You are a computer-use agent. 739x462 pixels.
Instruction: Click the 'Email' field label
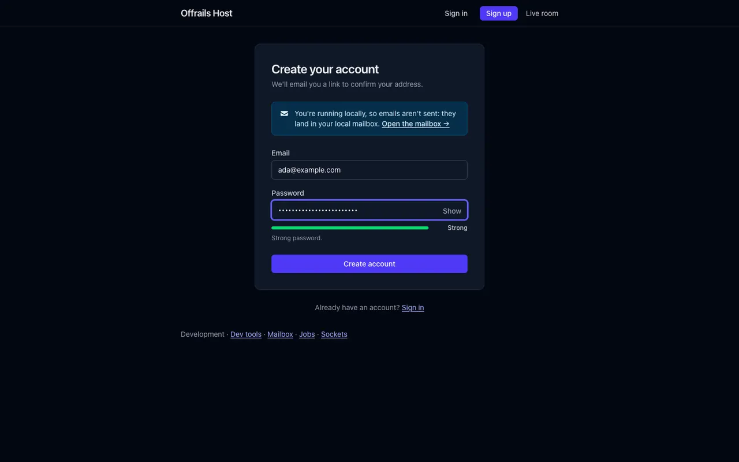click(281, 153)
